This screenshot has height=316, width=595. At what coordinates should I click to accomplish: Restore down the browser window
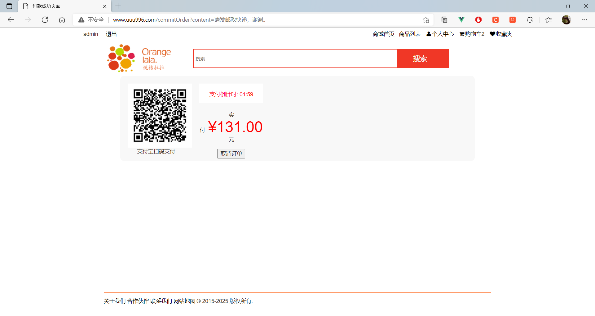[x=568, y=6]
